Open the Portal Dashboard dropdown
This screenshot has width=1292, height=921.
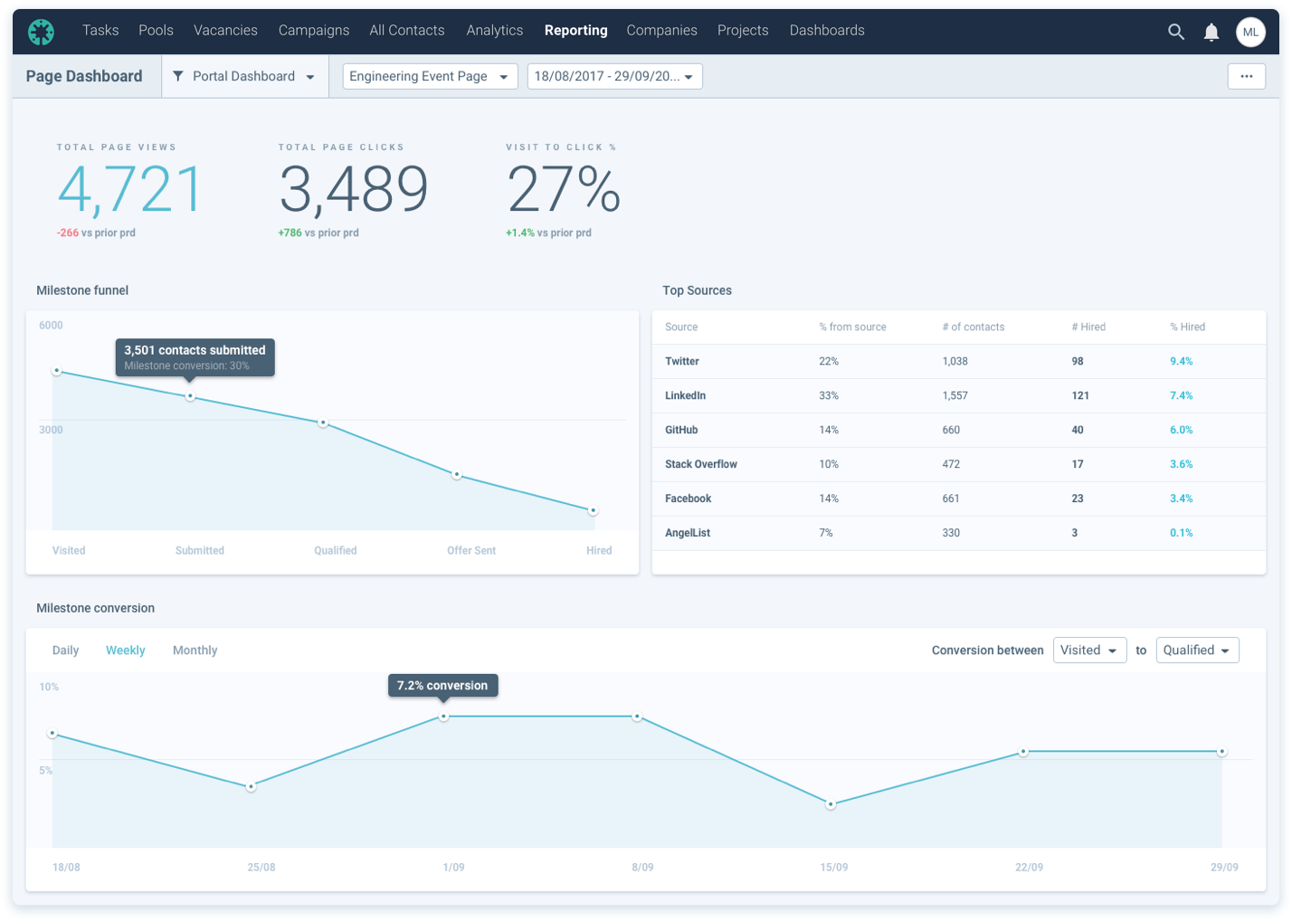pos(244,76)
